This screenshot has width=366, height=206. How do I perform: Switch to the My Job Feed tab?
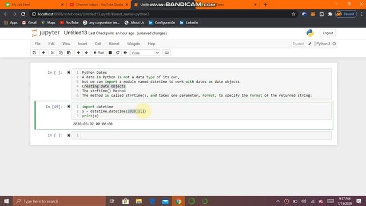[x=34, y=5]
